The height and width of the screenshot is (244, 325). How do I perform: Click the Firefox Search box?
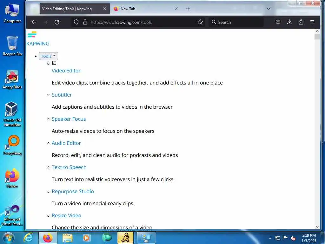coord(236,22)
